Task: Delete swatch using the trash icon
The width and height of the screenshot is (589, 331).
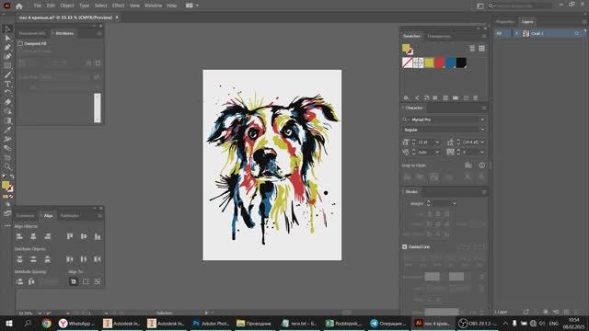Action: pos(475,98)
